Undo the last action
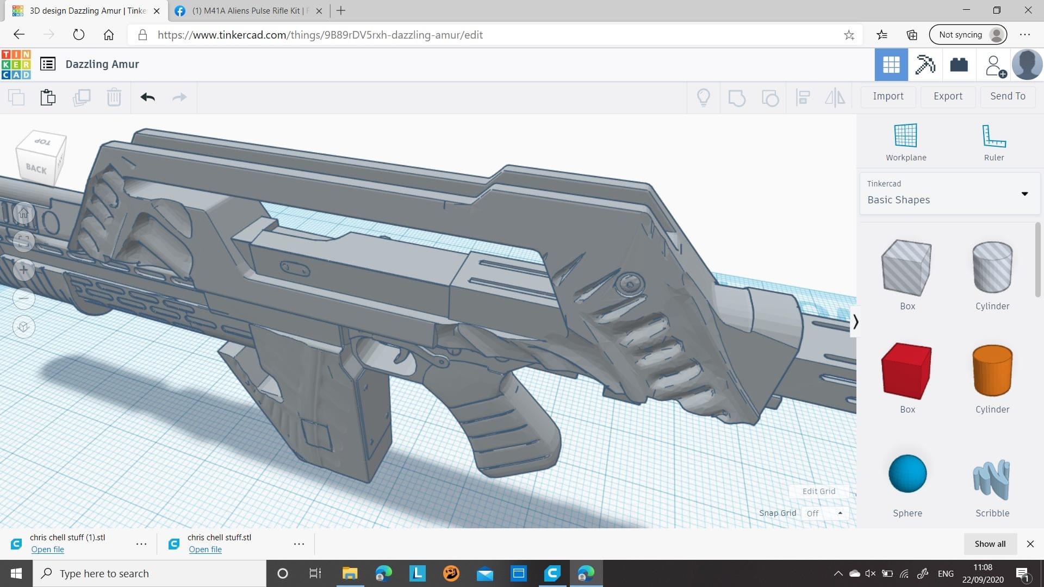The height and width of the screenshot is (587, 1044). pos(148,97)
